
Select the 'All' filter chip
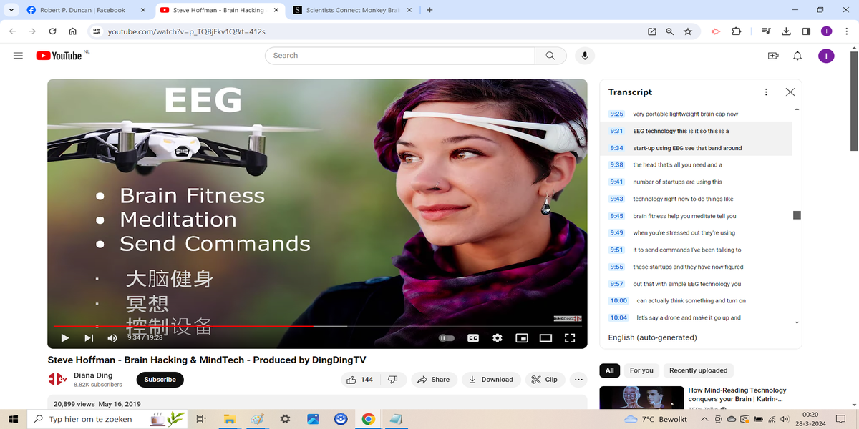pos(610,370)
